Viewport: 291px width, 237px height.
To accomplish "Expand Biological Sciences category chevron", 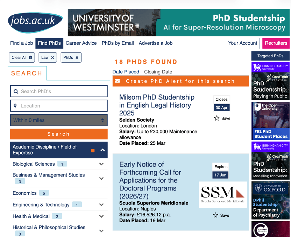I will coord(101,164).
